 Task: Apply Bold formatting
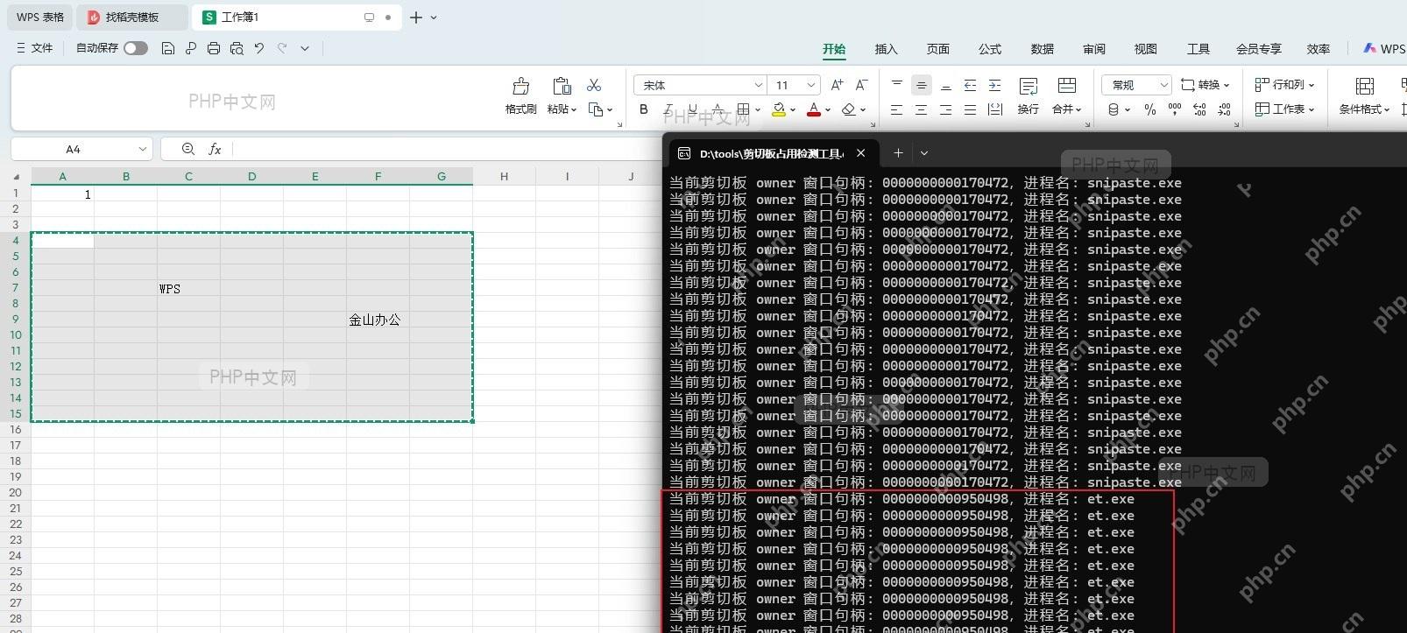[x=644, y=109]
